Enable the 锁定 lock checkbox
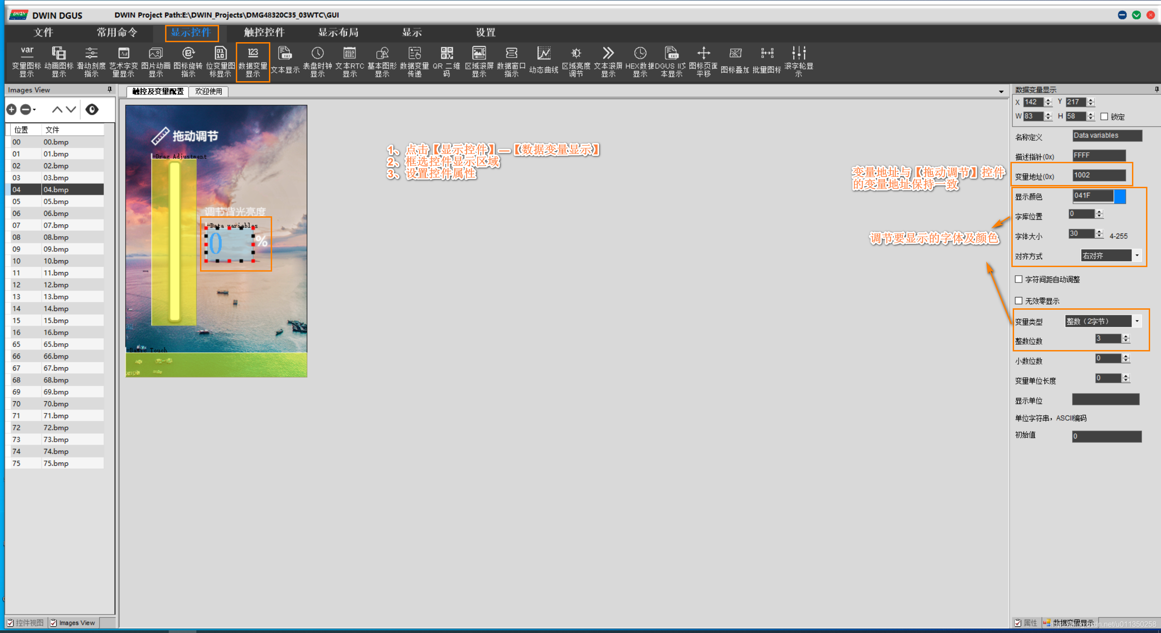 1104,117
